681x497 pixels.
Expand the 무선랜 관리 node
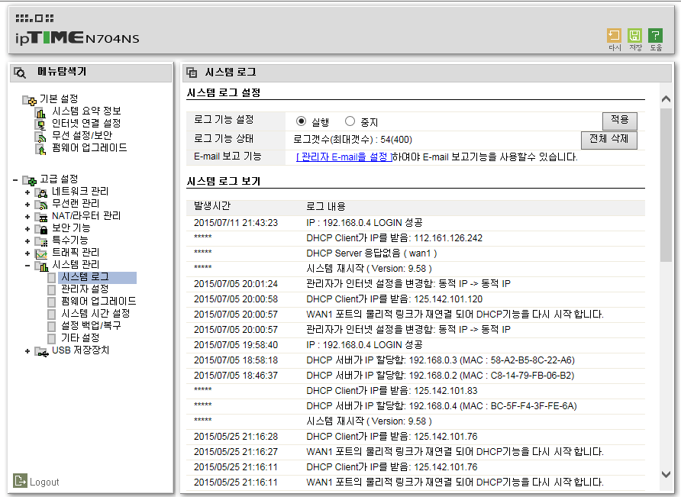(x=27, y=204)
